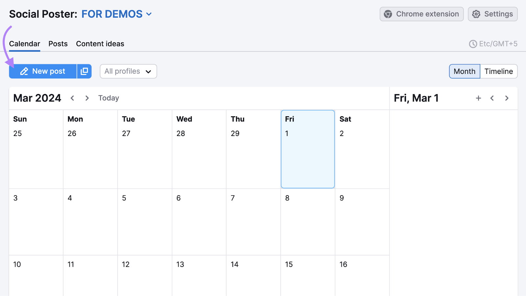The width and height of the screenshot is (526, 296).
Task: Open the All profiles filter dropdown
Action: tap(128, 71)
